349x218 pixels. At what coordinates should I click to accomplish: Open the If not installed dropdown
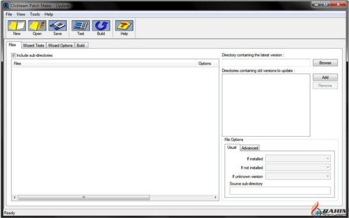298,167
